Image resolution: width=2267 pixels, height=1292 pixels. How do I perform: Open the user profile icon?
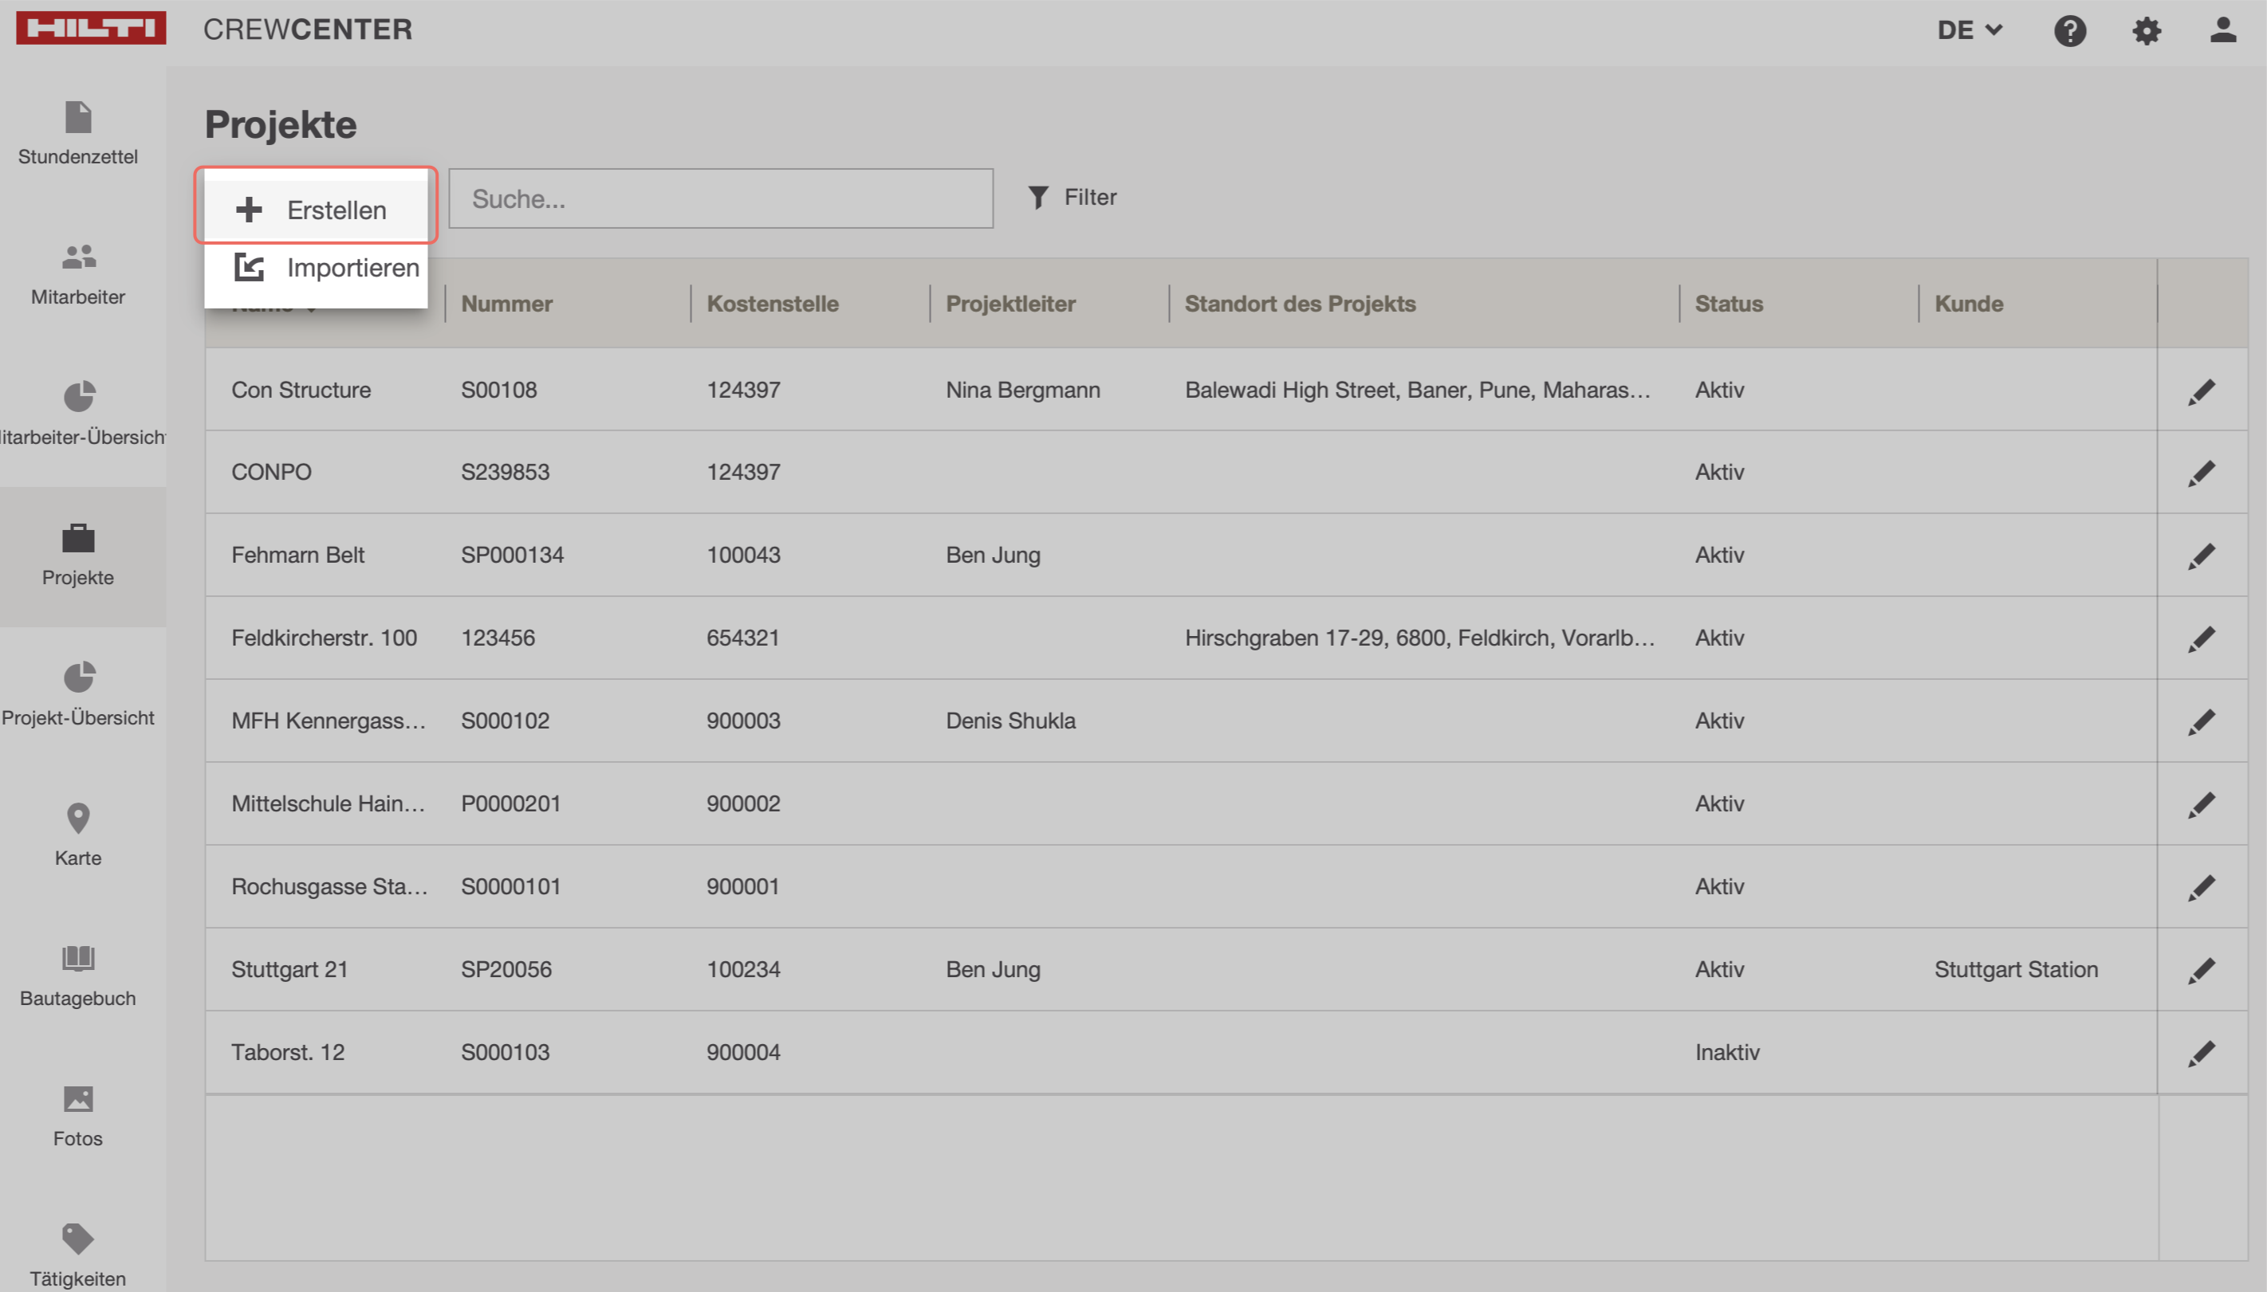click(2222, 31)
